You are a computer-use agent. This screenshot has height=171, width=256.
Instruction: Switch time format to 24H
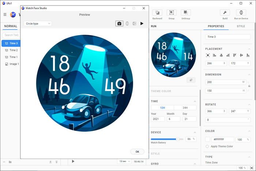pyautogui.click(x=185, y=108)
